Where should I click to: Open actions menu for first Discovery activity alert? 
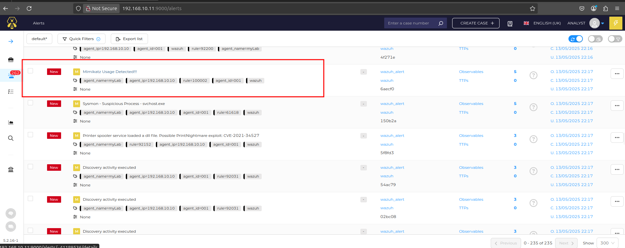617,169
